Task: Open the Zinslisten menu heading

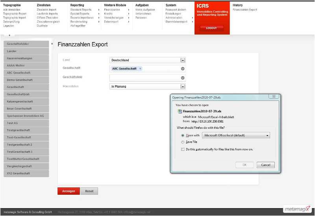Action: 44,5
